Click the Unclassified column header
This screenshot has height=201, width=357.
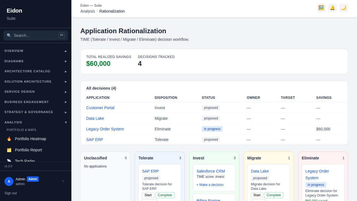click(x=95, y=158)
